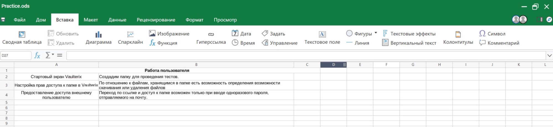The height and width of the screenshot is (127, 553).
Task: Select row 7 header
Action: click(x=7, y=113)
